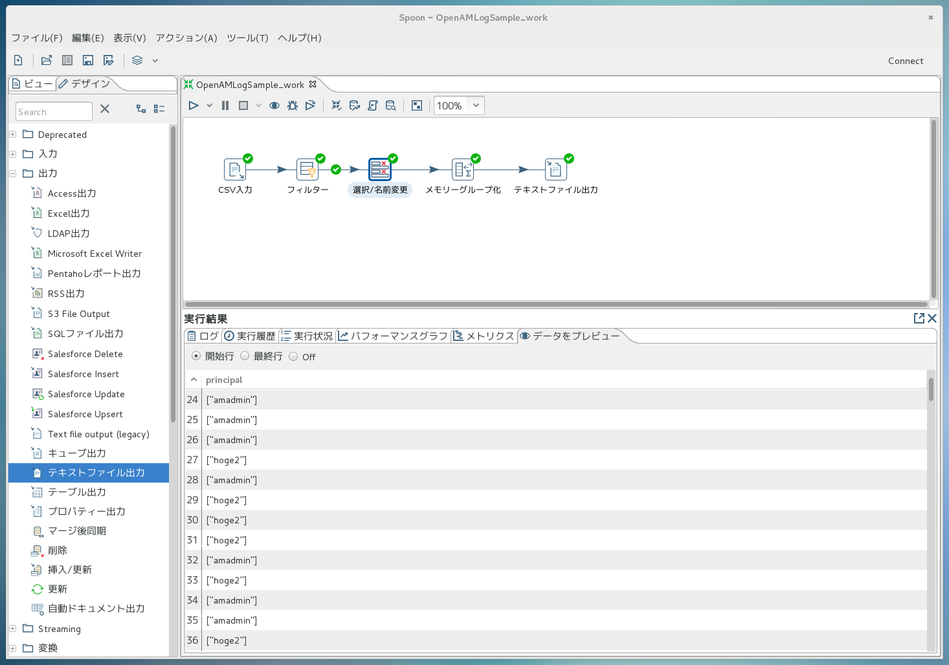Image resolution: width=949 pixels, height=665 pixels.
Task: Open the ログ tab
Action: tap(203, 336)
